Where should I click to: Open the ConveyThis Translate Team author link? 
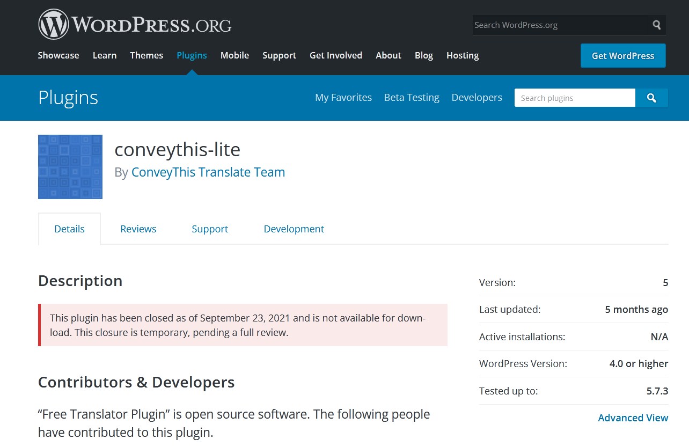point(208,172)
